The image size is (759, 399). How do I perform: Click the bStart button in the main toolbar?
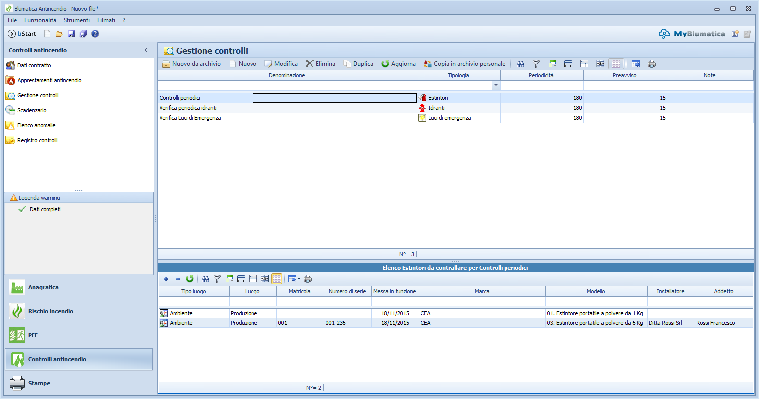pos(22,34)
